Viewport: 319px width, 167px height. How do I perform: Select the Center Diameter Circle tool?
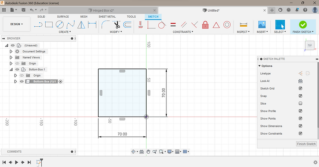pyautogui.click(x=59, y=25)
